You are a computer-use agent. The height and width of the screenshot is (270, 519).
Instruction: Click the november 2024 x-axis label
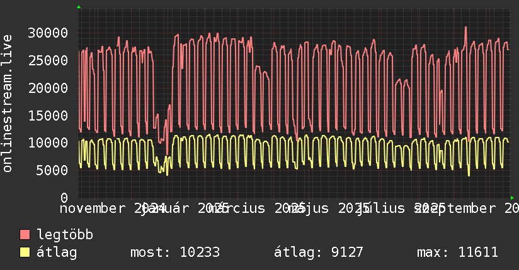113,208
